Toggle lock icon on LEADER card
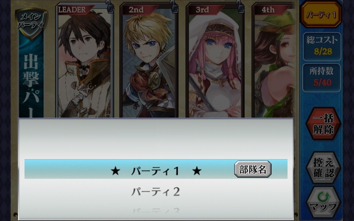Viewport: 354px width, 221px height. click(109, 7)
